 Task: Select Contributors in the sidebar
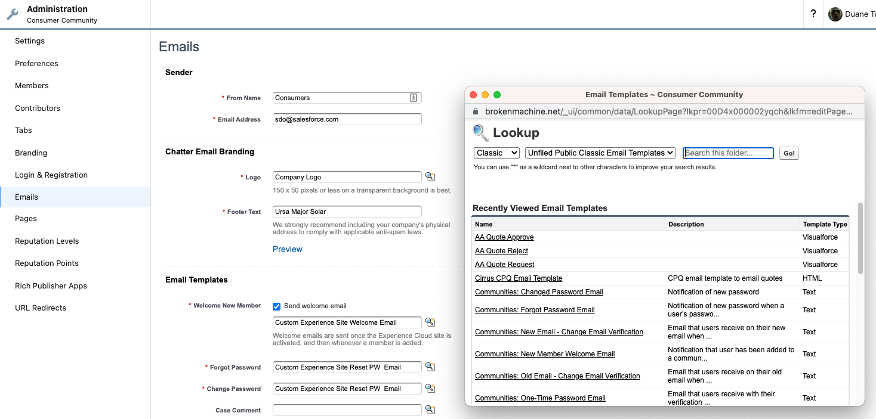pyautogui.click(x=38, y=108)
